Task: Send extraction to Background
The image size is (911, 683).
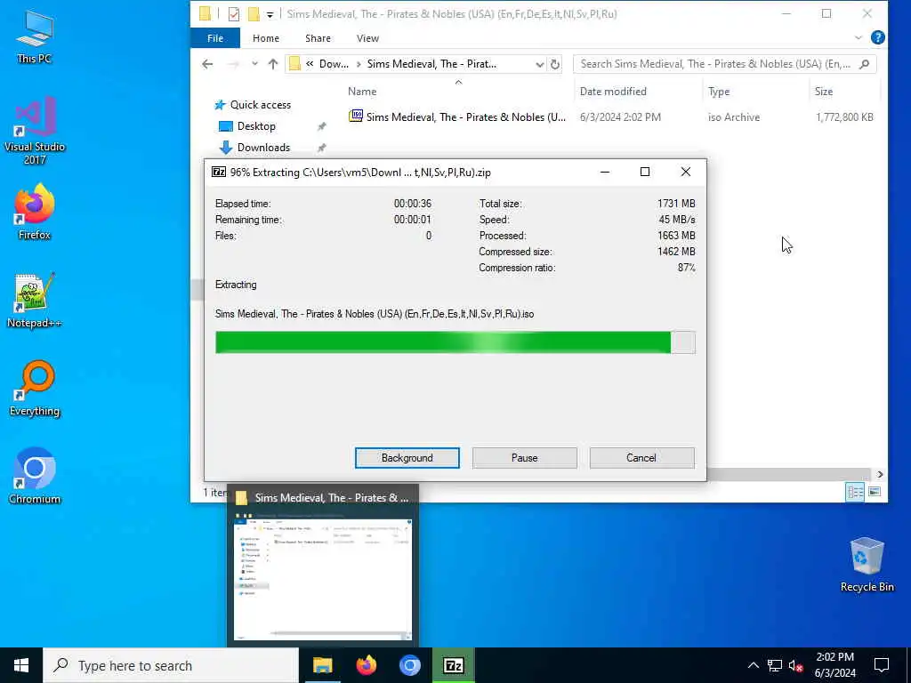Action: [407, 458]
